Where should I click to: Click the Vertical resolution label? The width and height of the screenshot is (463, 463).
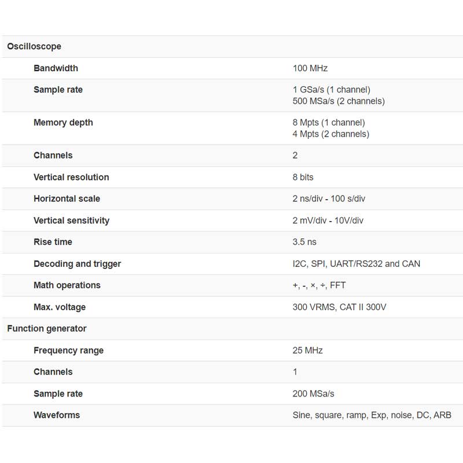click(x=71, y=177)
